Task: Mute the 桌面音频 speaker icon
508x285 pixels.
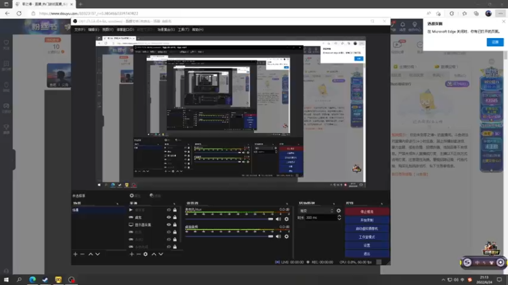Action: [278, 236]
